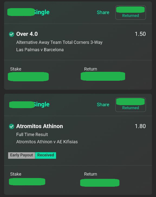Open Las Palmas v Barcelona match
Screen dimensions: 156x197
click(40, 50)
